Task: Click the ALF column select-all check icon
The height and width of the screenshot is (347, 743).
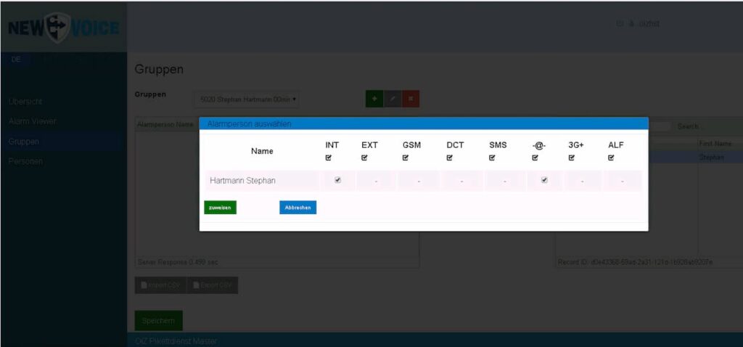Action: pos(611,158)
